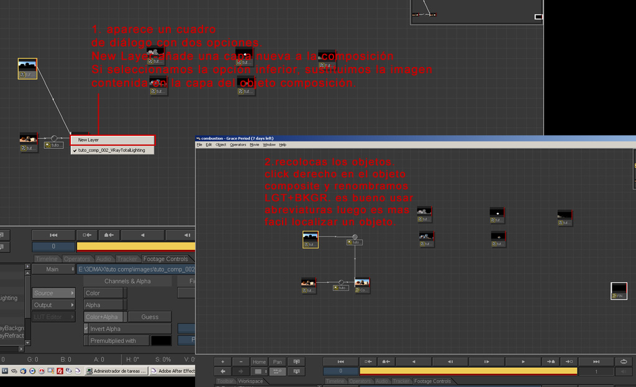Switch to Adobe After Effects in the taskbar
Image resolution: width=636 pixels, height=387 pixels.
click(x=173, y=371)
